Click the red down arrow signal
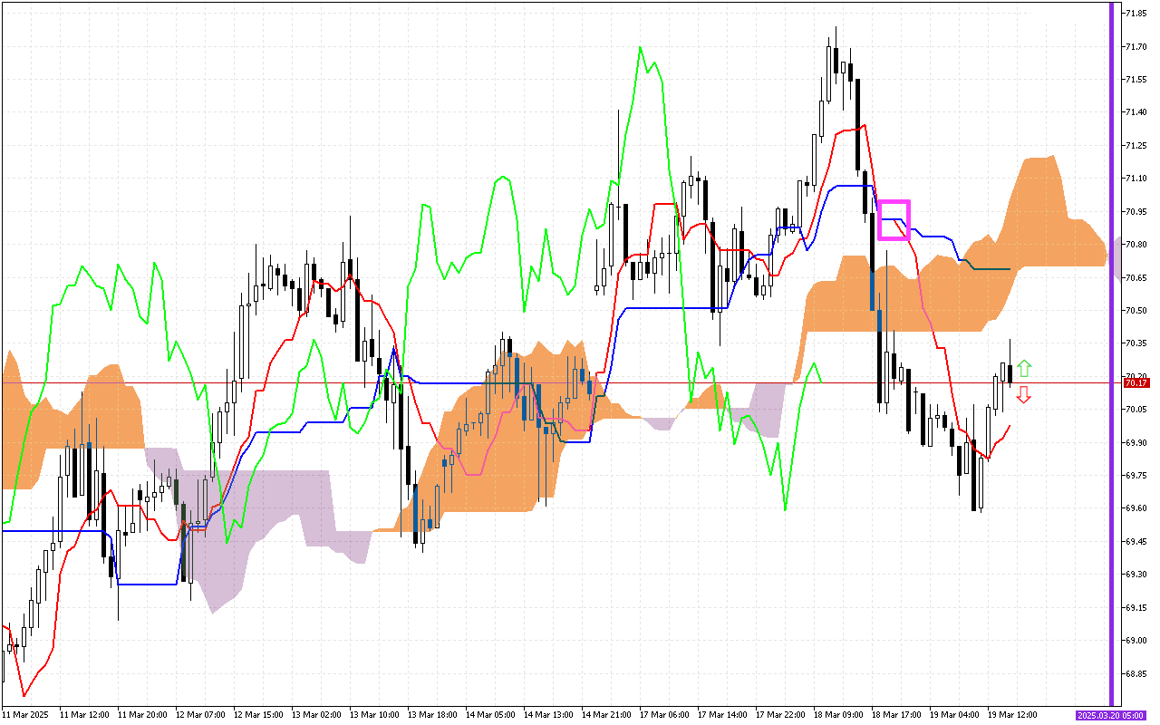 [1024, 394]
